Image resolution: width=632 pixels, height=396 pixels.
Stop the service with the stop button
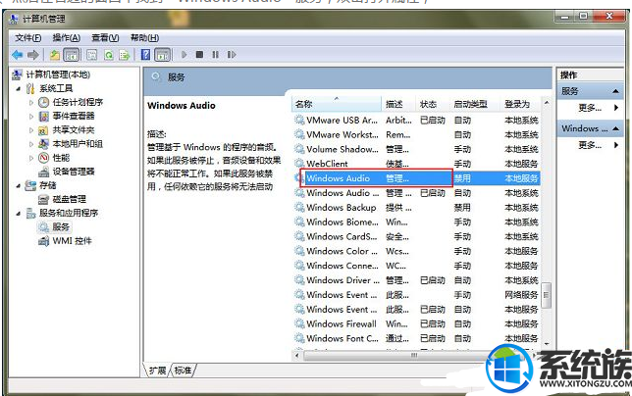click(199, 54)
